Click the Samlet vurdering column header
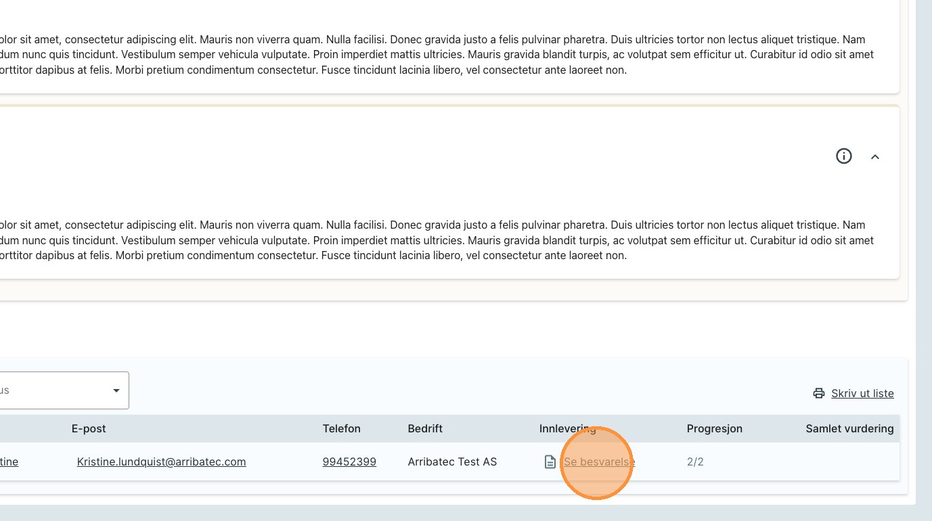This screenshot has height=521, width=932. pos(849,429)
